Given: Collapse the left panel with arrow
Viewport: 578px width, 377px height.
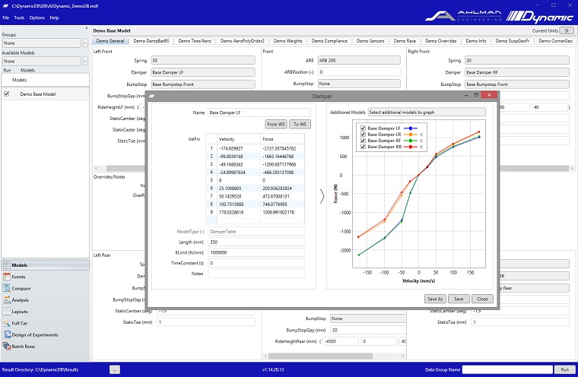Looking at the screenshot, I should click(x=86, y=29).
